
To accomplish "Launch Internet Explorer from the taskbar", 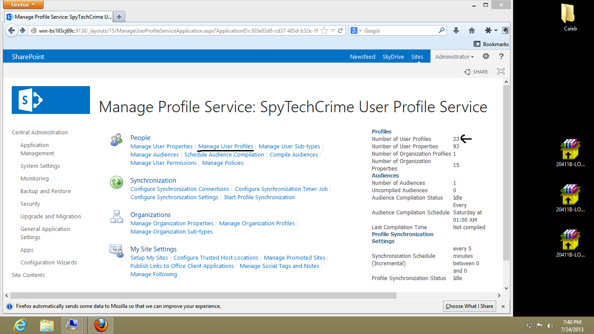I will pyautogui.click(x=20, y=325).
